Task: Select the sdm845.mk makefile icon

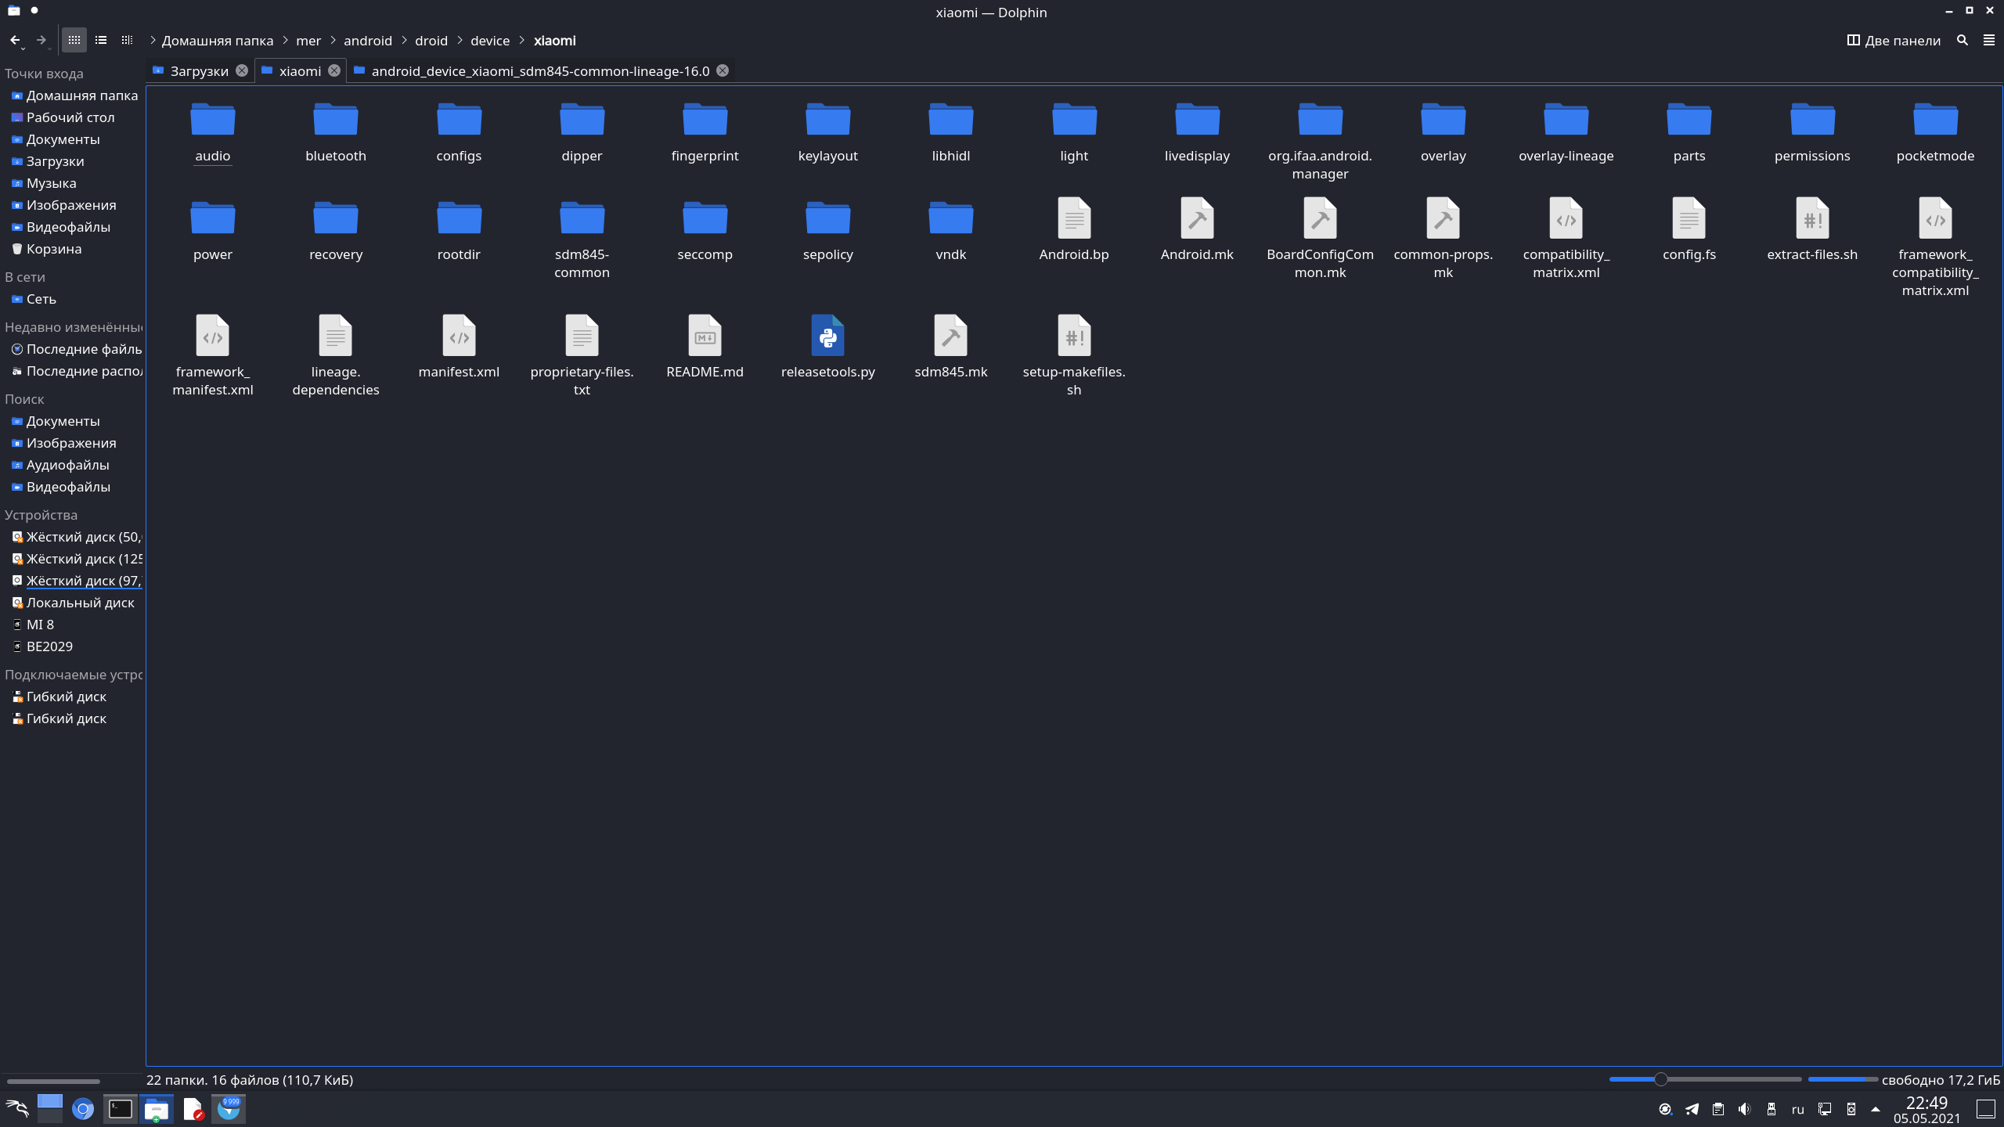Action: pos(951,336)
